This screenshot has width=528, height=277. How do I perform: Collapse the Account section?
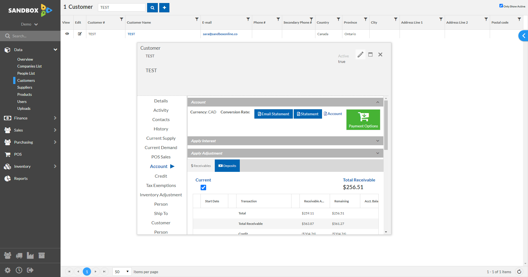378,102
